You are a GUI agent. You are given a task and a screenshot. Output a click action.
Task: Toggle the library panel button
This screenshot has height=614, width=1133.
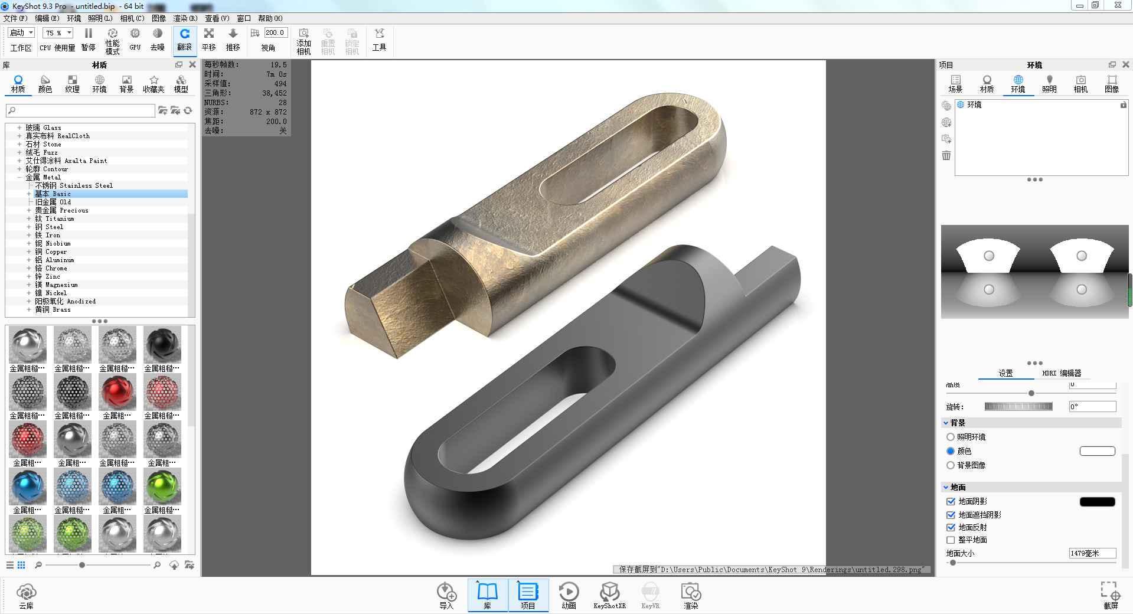488,595
